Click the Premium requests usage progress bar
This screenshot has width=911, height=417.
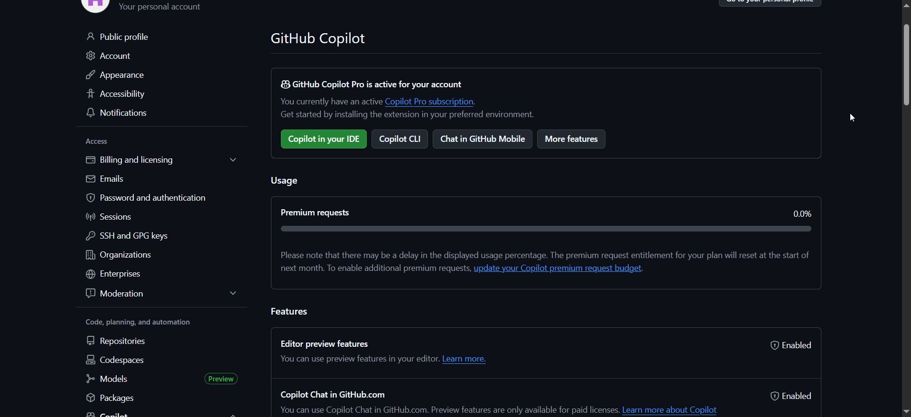pyautogui.click(x=546, y=229)
